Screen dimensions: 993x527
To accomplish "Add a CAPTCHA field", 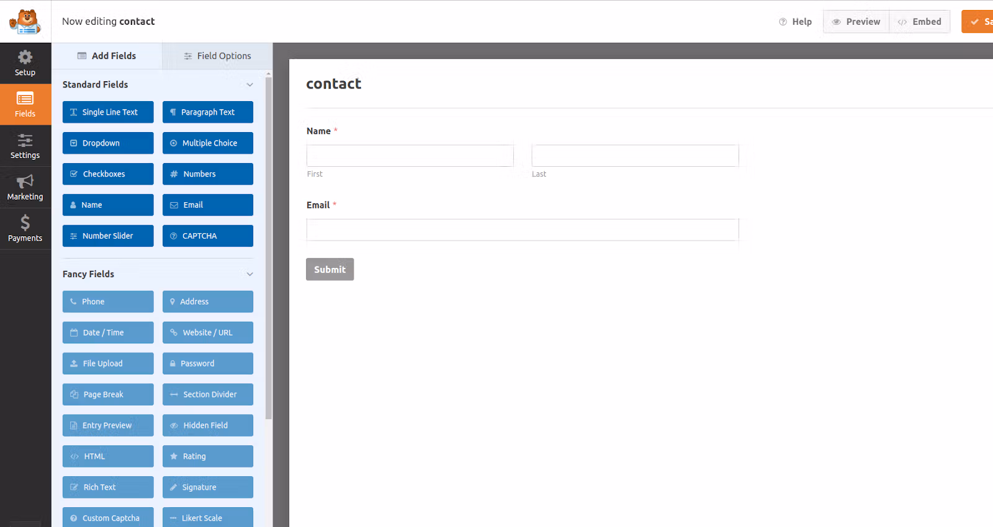I will coord(208,236).
